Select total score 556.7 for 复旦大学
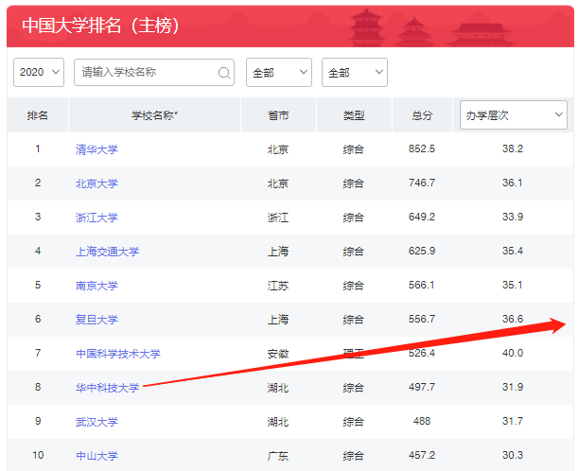 click(x=422, y=319)
